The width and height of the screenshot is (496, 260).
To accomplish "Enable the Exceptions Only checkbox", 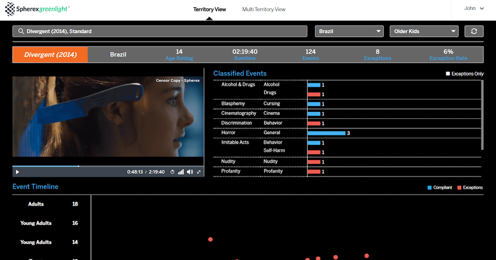I will point(448,73).
